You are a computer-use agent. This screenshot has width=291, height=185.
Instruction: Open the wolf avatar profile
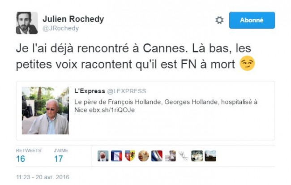pyautogui.click(x=197, y=156)
